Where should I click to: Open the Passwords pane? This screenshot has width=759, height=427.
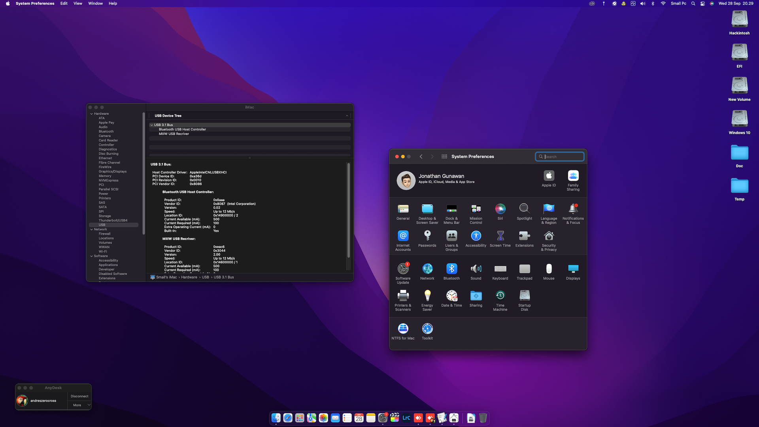coord(427,239)
